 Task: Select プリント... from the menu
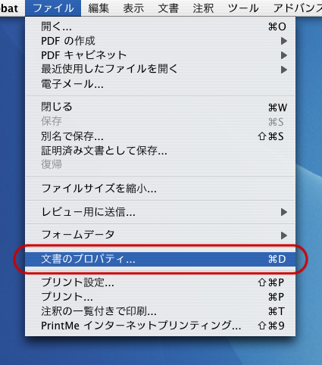160,297
